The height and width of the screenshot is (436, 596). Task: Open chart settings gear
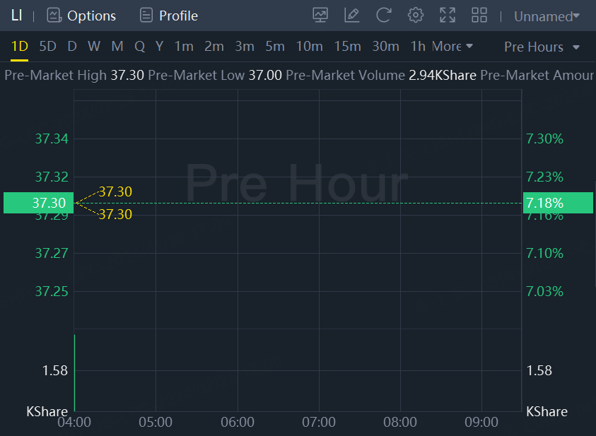coord(416,15)
